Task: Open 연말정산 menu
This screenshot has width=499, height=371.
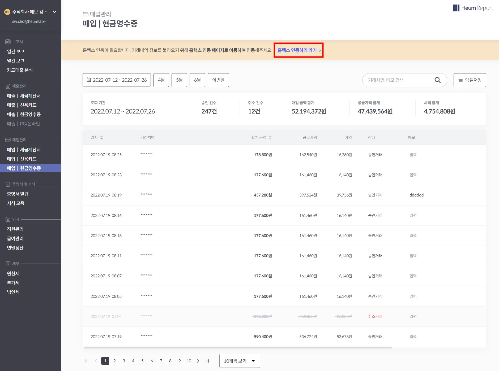Action: coord(15,248)
